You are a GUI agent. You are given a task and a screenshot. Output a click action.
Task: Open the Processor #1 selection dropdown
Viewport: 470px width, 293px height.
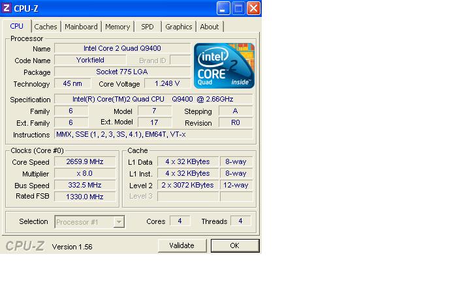pos(89,222)
